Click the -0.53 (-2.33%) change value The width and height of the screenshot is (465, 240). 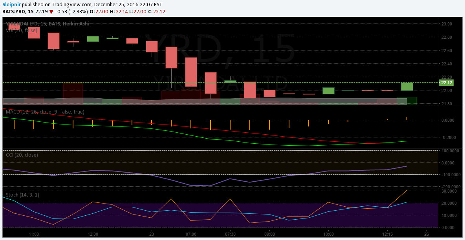pyautogui.click(x=71, y=12)
